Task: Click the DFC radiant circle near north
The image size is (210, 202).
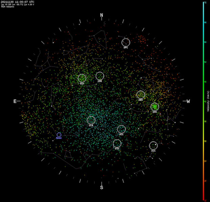Action: pos(126,42)
